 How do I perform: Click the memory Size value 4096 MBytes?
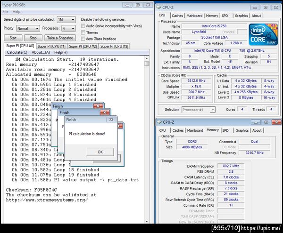[x=192, y=147]
